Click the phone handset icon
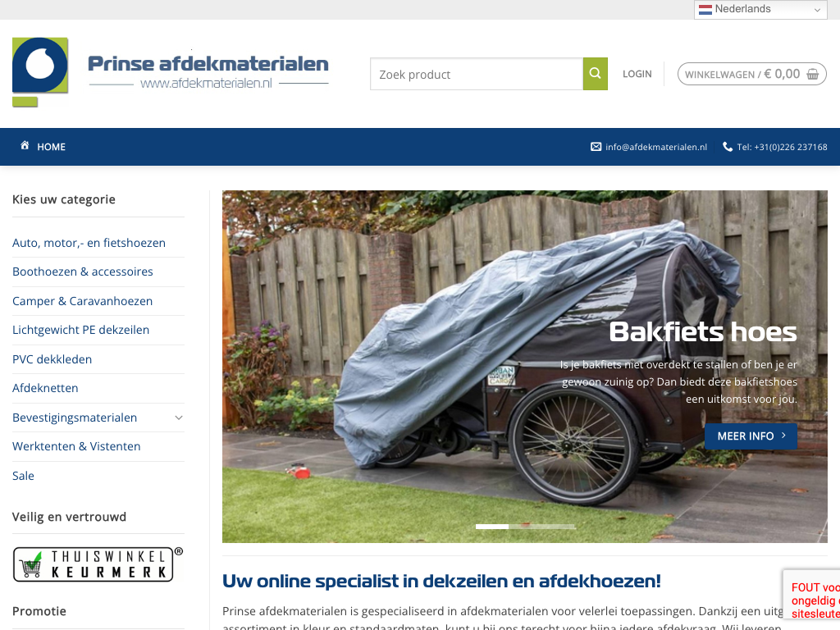840x630 pixels. pyautogui.click(x=728, y=147)
